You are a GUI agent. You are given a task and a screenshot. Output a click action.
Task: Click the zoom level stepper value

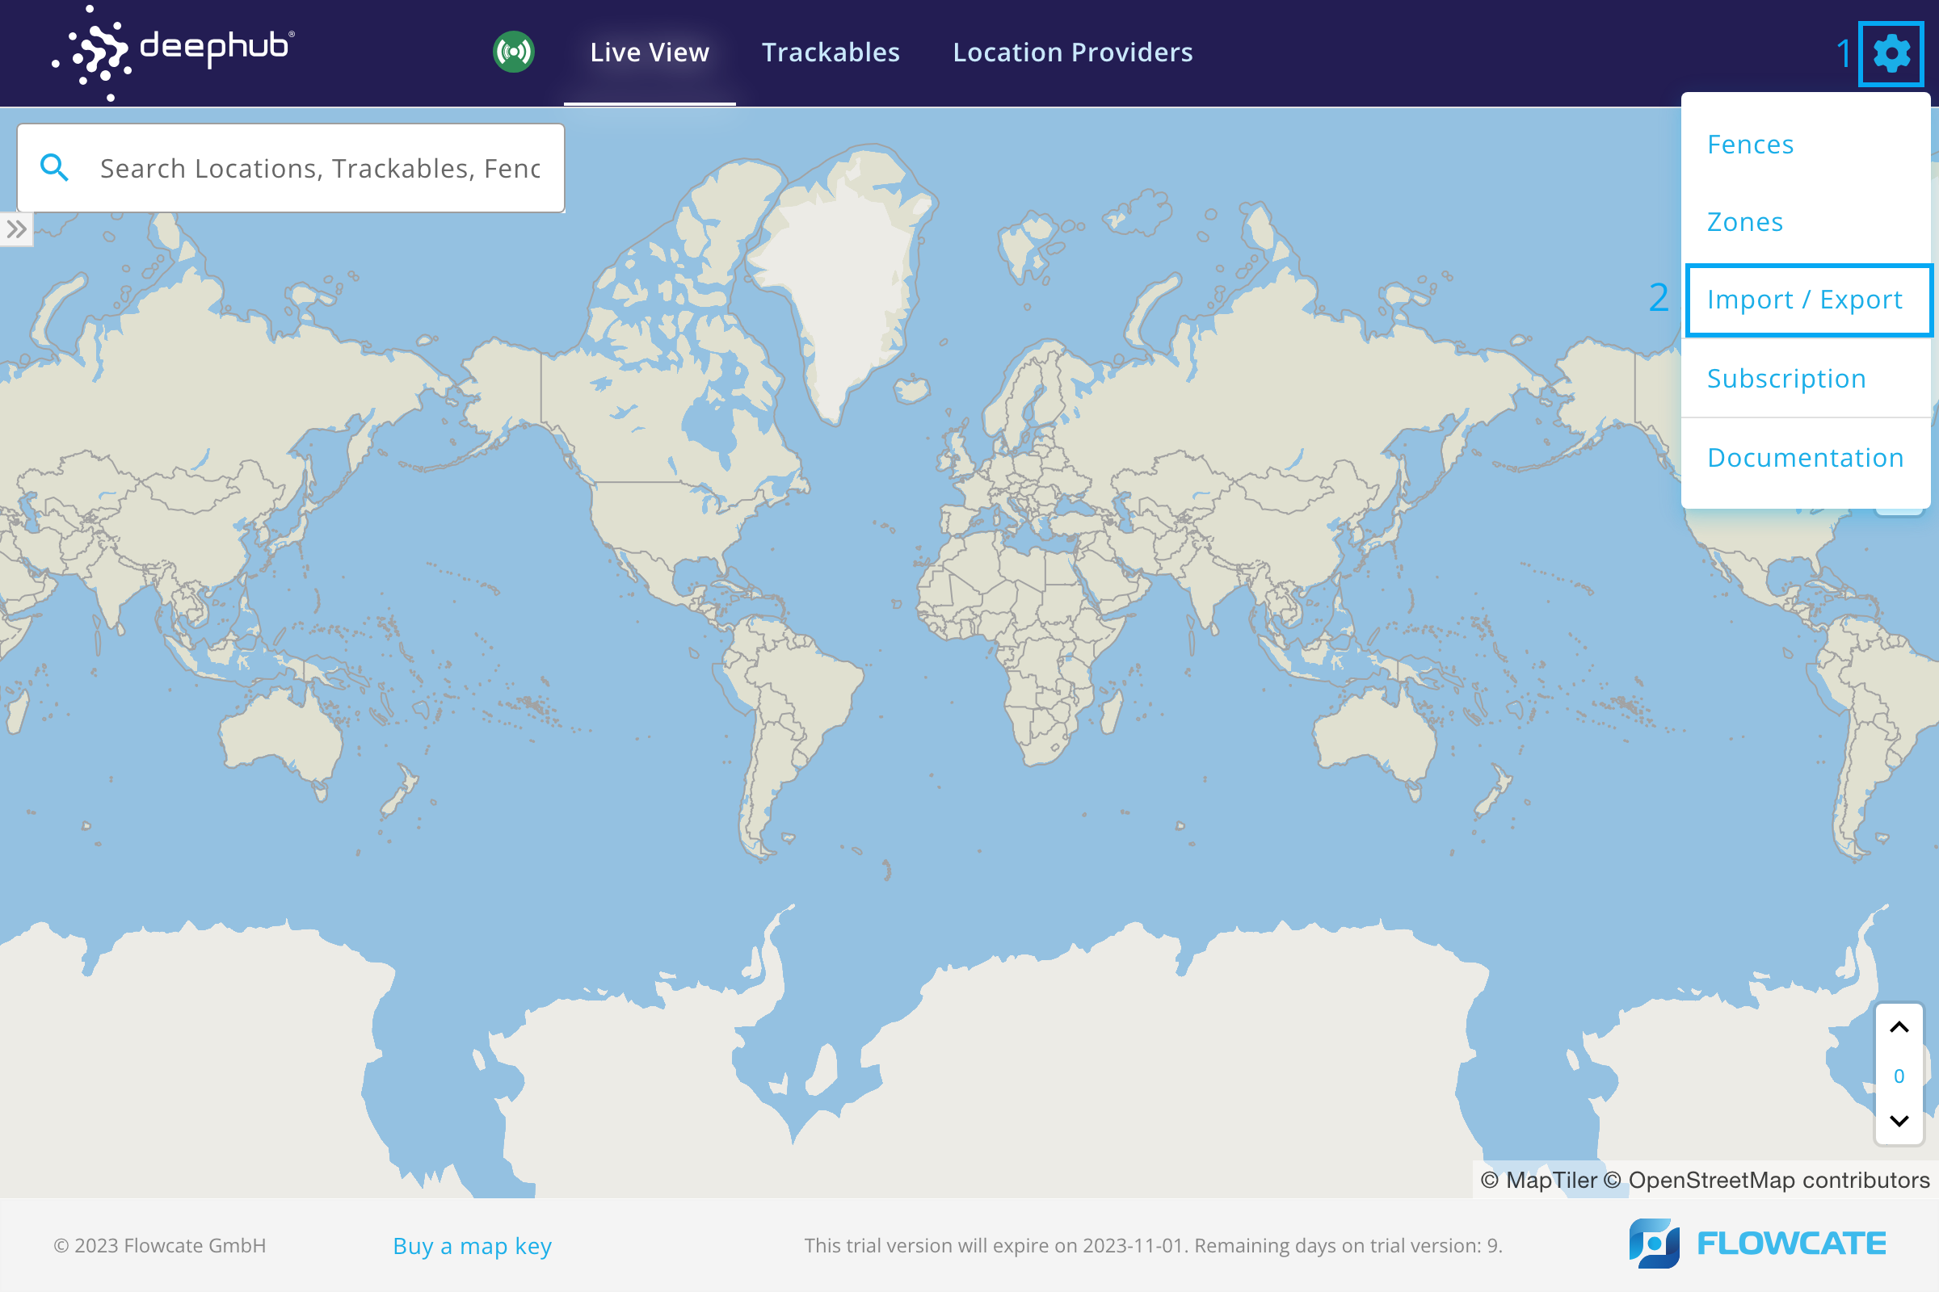1902,1074
